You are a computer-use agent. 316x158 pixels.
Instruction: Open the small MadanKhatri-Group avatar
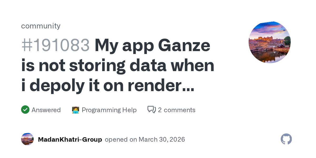[27, 139]
